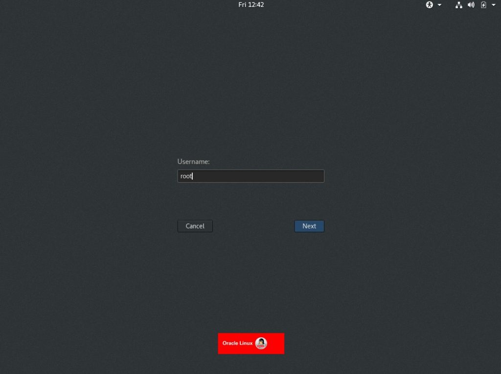Screen dimensions: 501x374
Task: Click the battery power status icon
Action: [x=483, y=5]
